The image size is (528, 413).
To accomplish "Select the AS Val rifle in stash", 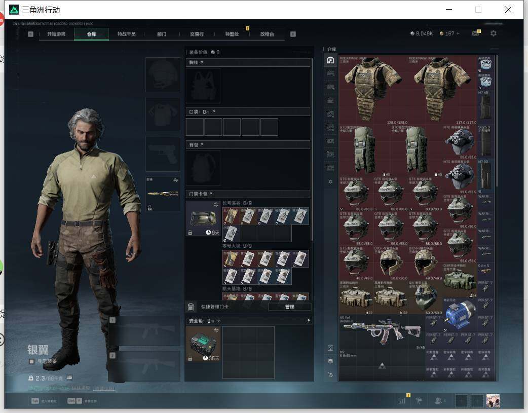I will [382, 332].
